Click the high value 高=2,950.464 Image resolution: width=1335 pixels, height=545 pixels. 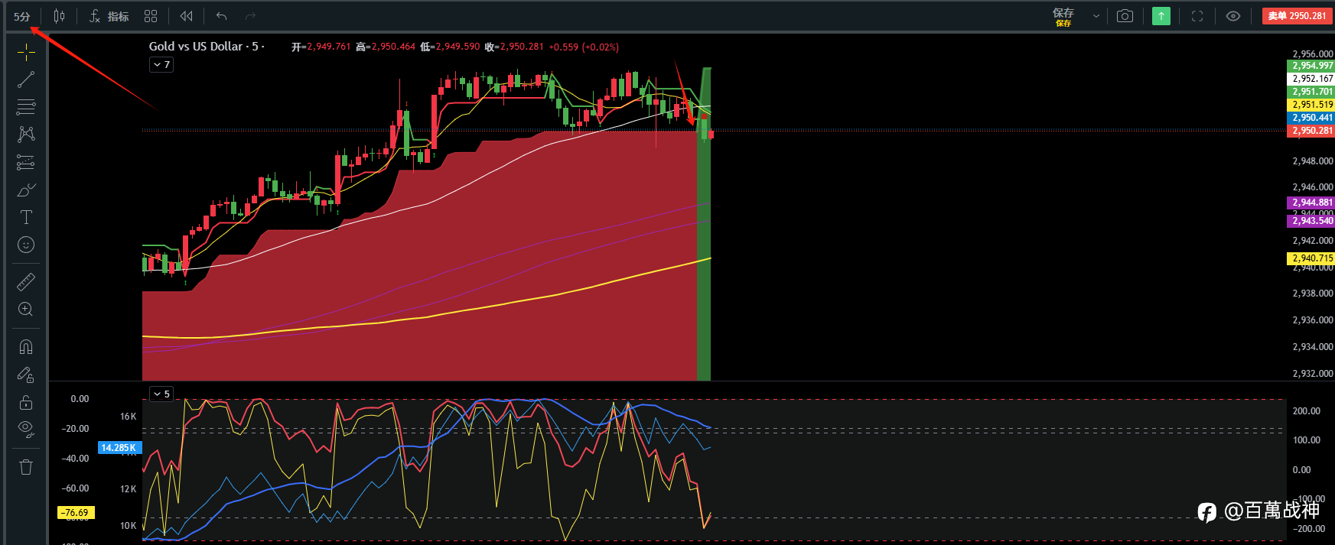coord(386,47)
